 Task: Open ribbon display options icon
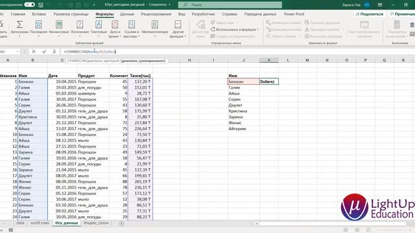[380, 5]
